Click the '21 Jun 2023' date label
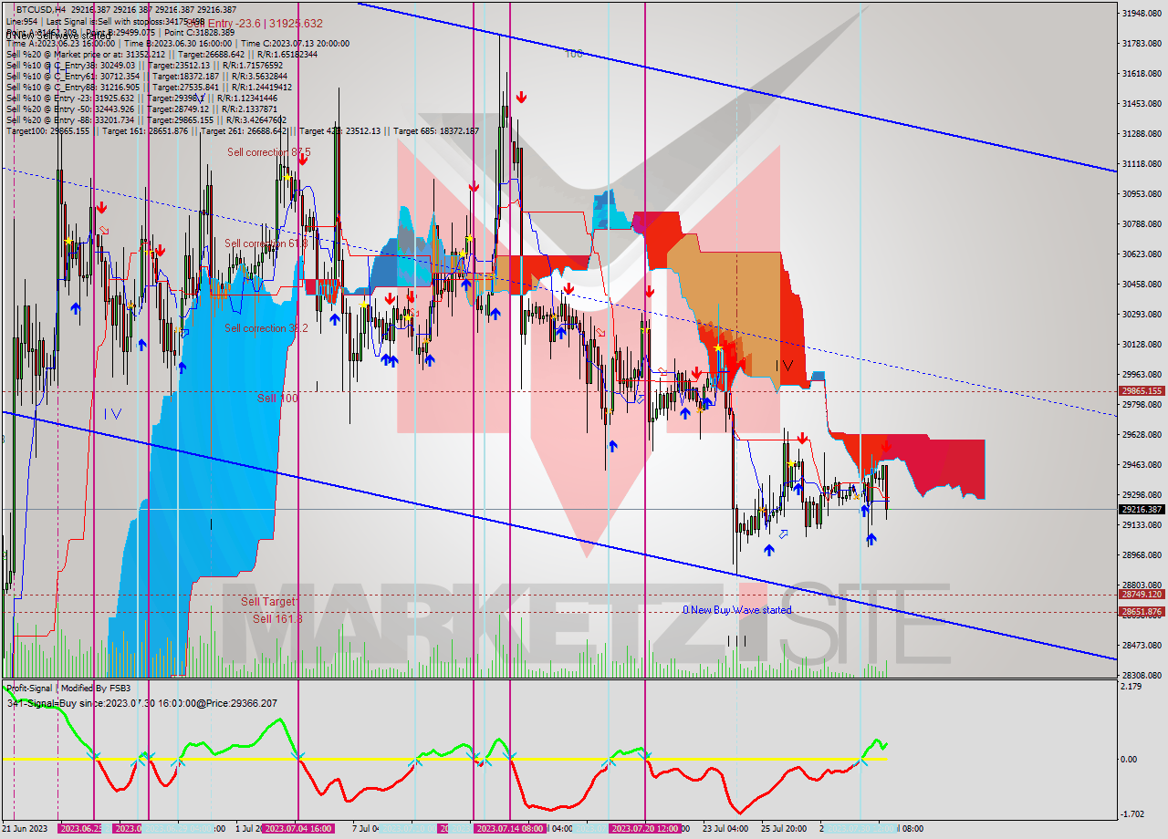 click(26, 828)
